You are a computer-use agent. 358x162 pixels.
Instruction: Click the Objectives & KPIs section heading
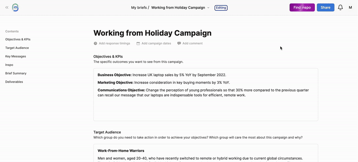[108, 57]
